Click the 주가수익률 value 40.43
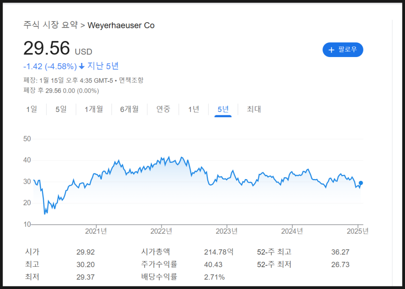Viewport: 405px width, 289px height. tap(213, 265)
